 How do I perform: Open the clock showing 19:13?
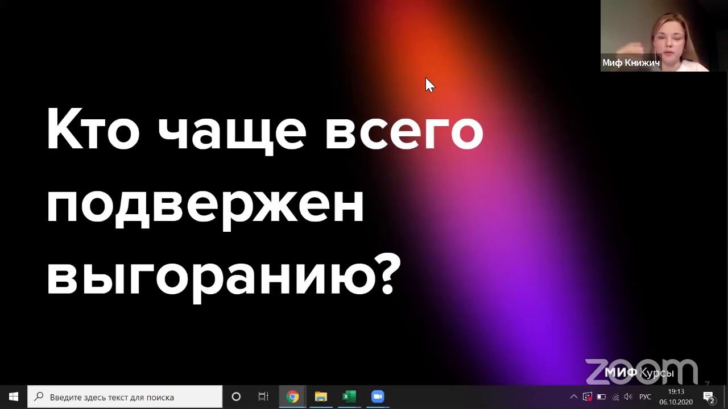click(x=676, y=397)
